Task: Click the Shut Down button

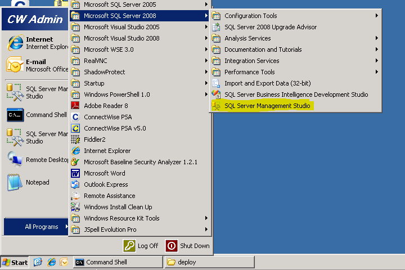Action: 188,246
